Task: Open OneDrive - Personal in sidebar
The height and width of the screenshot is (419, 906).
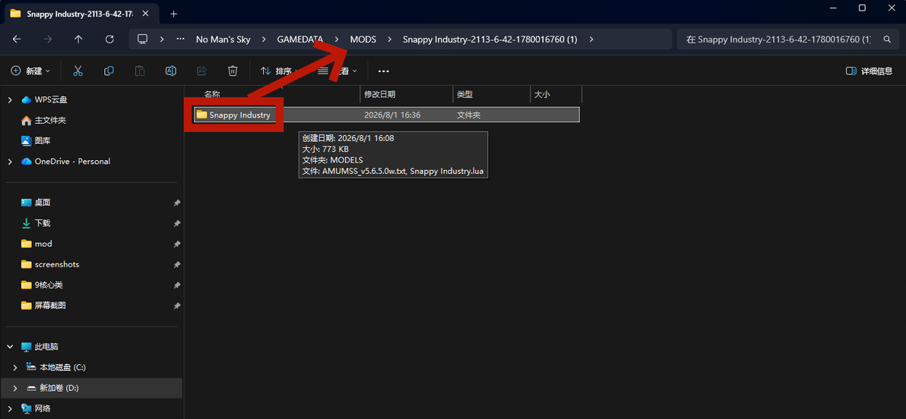Action: point(65,162)
